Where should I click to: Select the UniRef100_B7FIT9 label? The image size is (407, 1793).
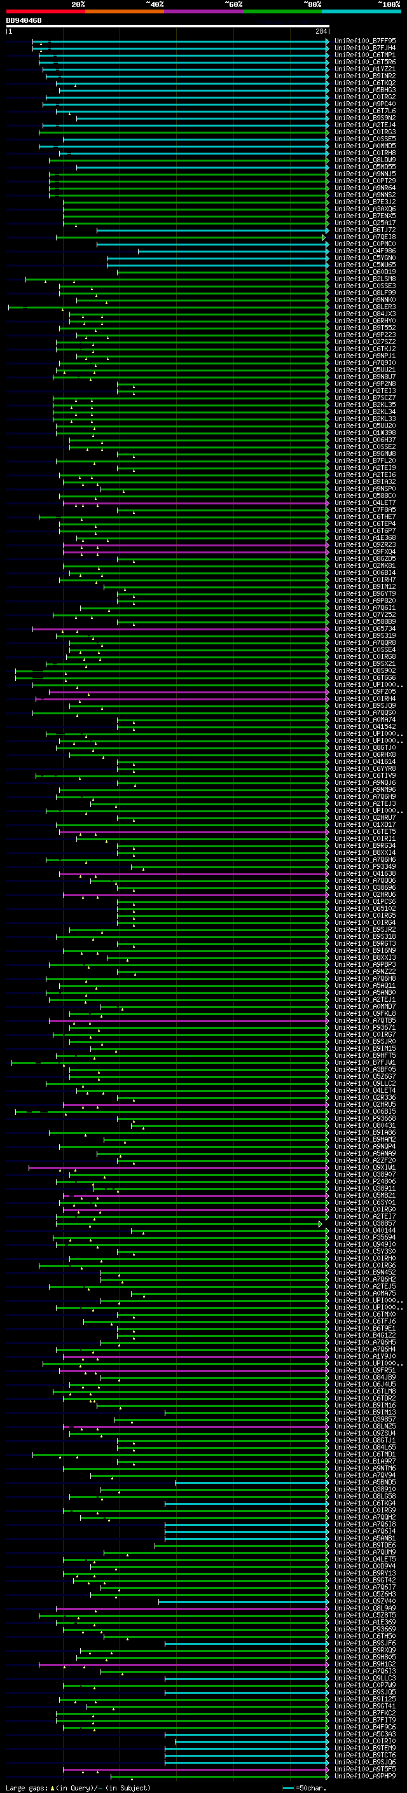point(365,1720)
